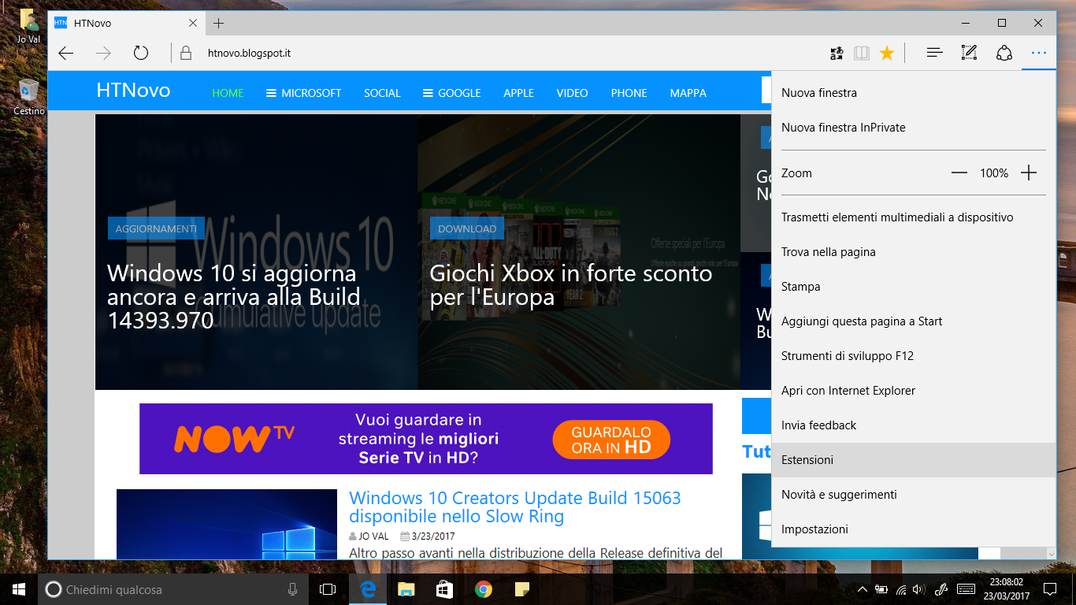The height and width of the screenshot is (605, 1076).
Task: Refresh the page with the reload icon
Action: [x=141, y=54]
